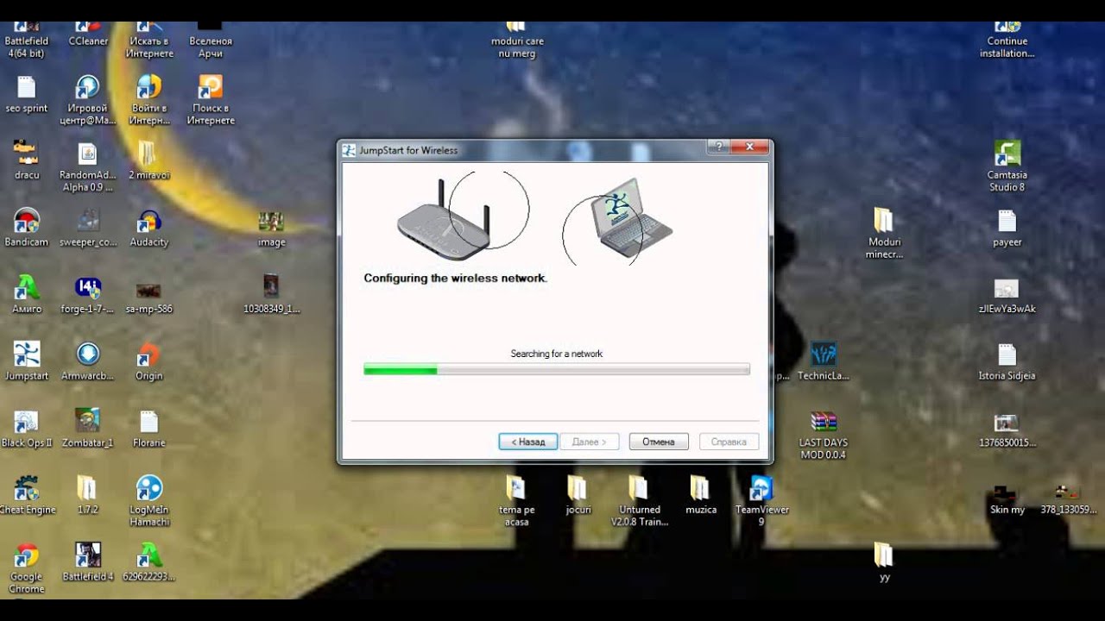The width and height of the screenshot is (1105, 621).
Task: Click the help question mark in title bar
Action: point(718,147)
